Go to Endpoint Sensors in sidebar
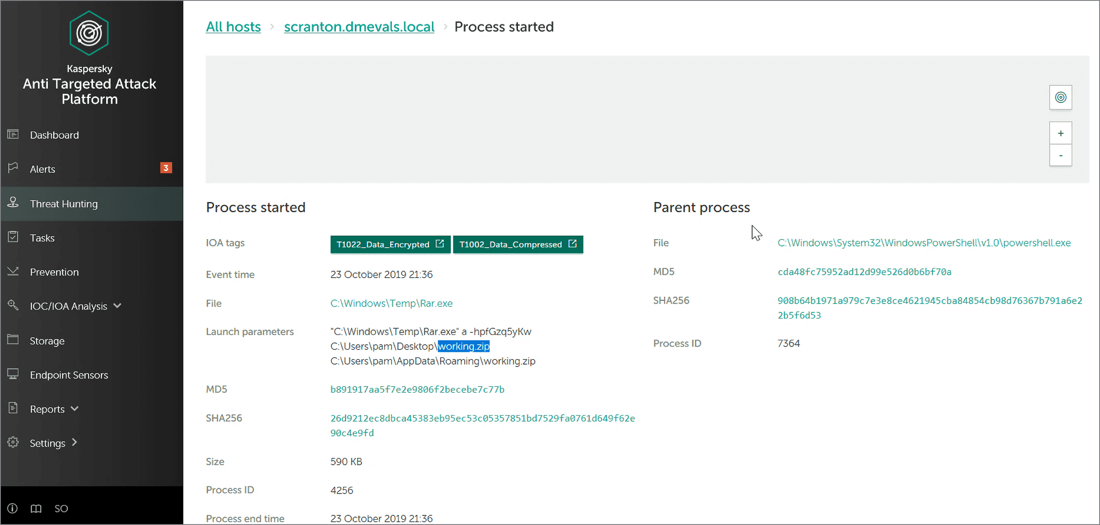The image size is (1100, 525). [x=69, y=375]
